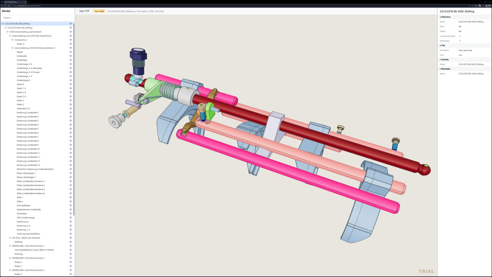
Task: Collapse the ASM-Innenschaltung_asymmetrisch tree node
Action: pos(8,32)
